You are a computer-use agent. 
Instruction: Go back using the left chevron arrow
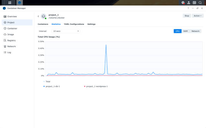pyautogui.click(x=38, y=16)
